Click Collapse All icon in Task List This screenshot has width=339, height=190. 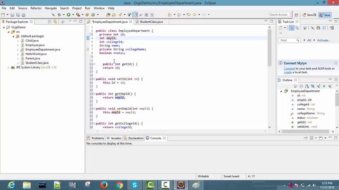tap(324, 28)
